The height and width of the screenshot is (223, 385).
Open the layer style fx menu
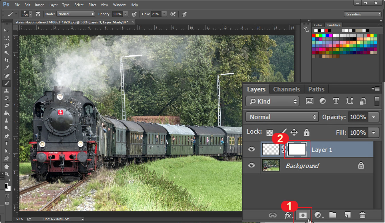pos(288,215)
